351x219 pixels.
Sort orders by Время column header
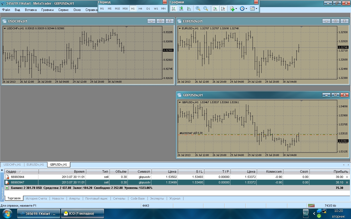63,172
